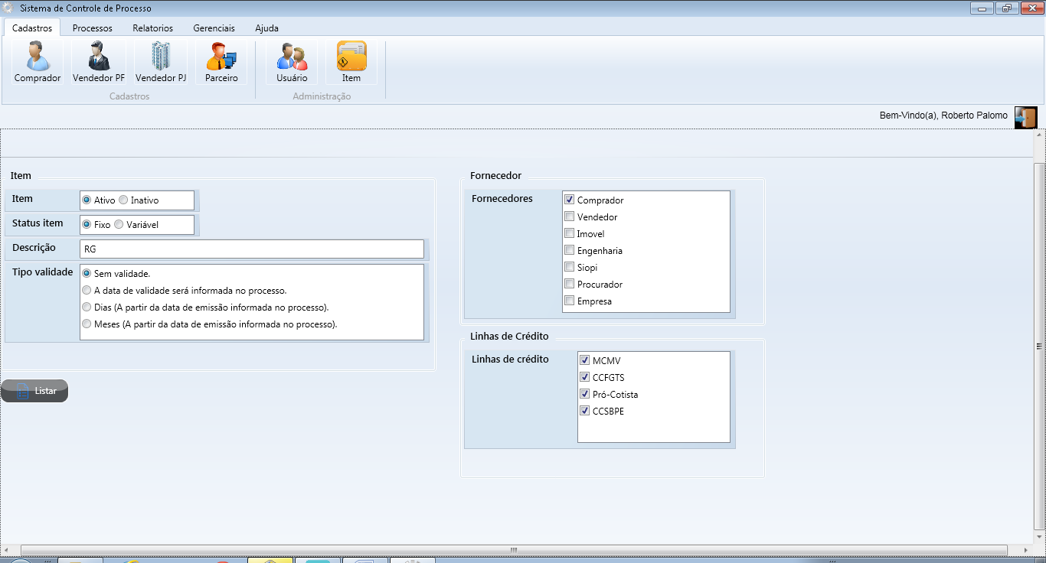Viewport: 1046px width, 563px height.
Task: Uncheck the Pró-Cotista credit line
Action: click(584, 394)
